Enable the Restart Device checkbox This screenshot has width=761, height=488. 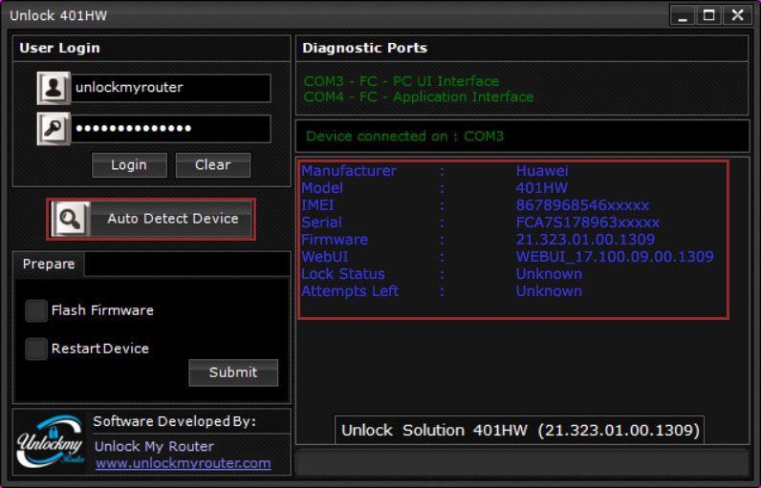[x=36, y=349]
